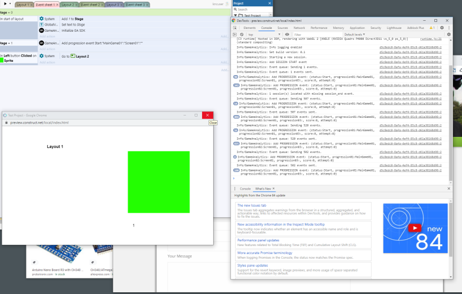This screenshot has height=294, width=462.
Task: Open the Adblock Plus tab in DevTools
Action: coord(415,28)
